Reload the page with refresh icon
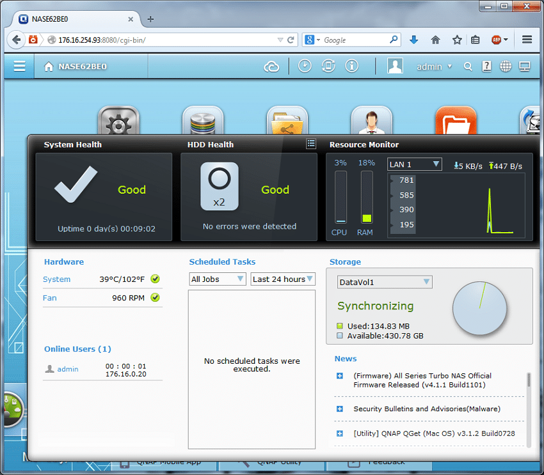Image resolution: width=544 pixels, height=475 pixels. coord(291,40)
